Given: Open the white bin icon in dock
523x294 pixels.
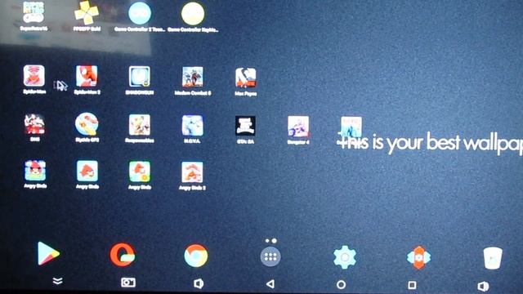Looking at the screenshot, I should 493,258.
